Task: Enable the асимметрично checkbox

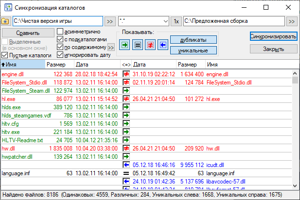Action: pos(60,32)
